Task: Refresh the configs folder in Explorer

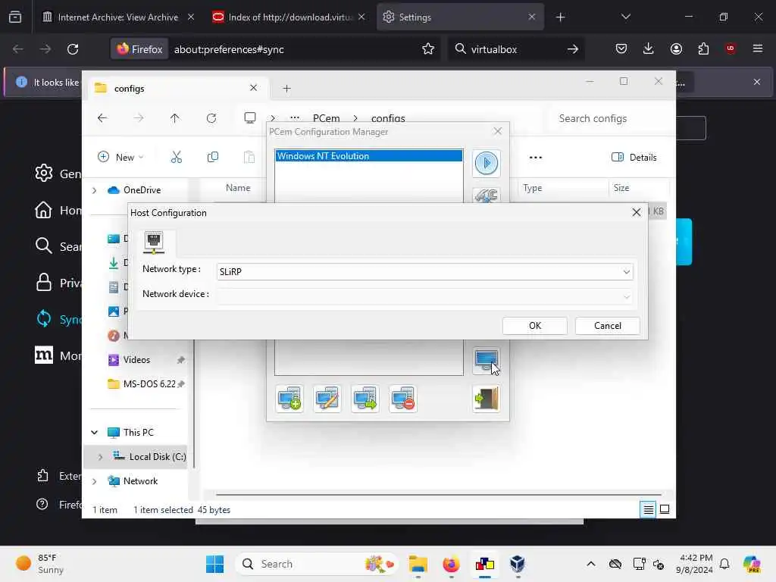Action: (x=211, y=118)
